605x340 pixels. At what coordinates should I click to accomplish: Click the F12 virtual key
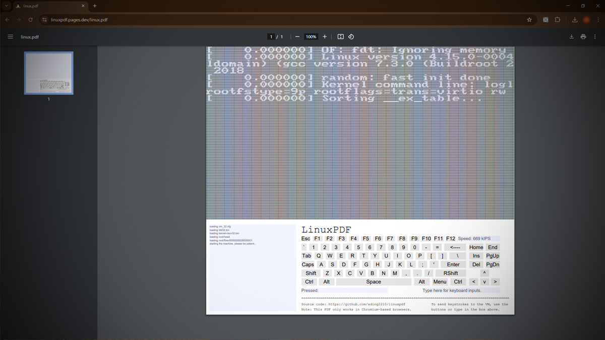(x=451, y=239)
